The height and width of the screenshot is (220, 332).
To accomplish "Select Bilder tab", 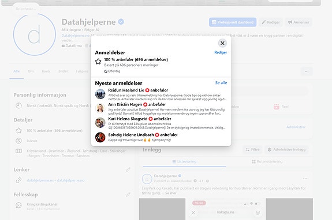I will pos(63,71).
